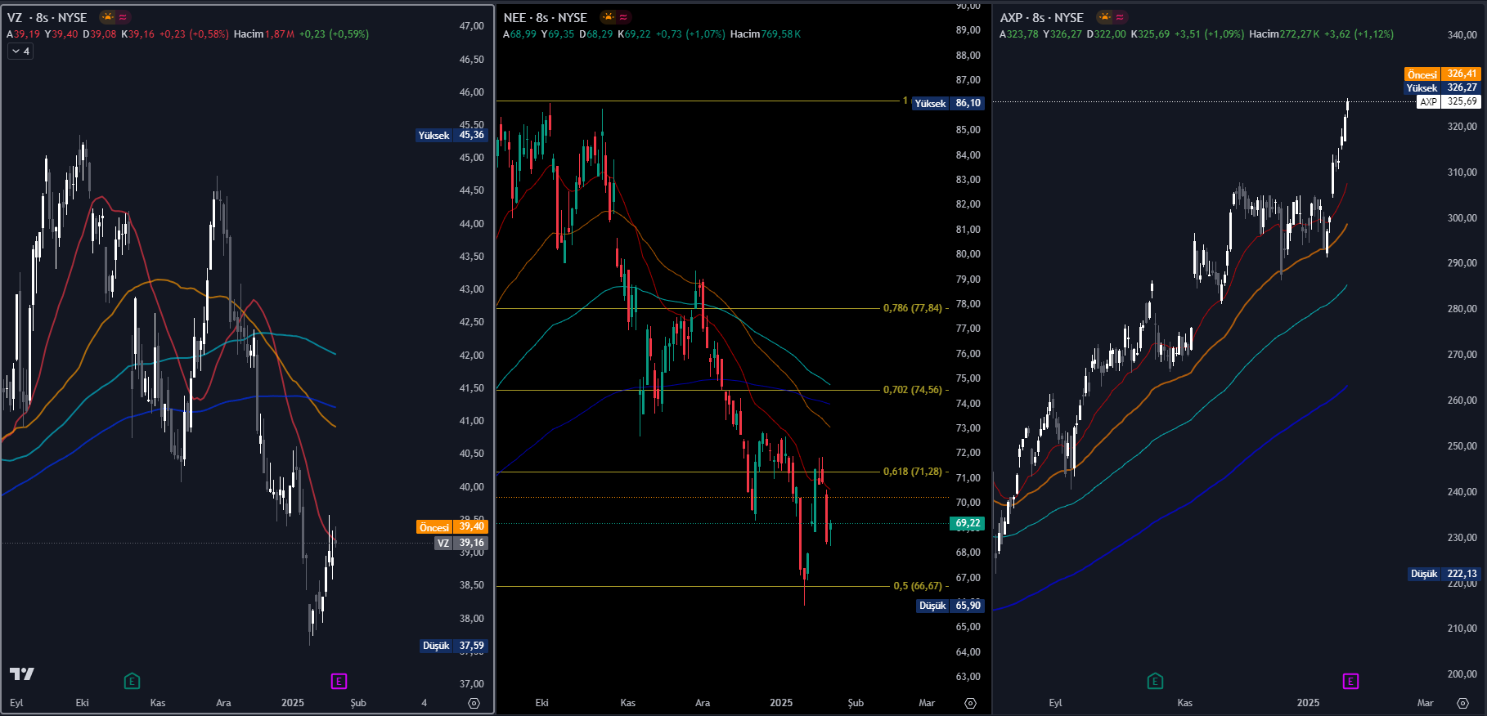Screen dimensions: 1487x716
Task: Click the pink approximate-data icon next to VZ title
Action: pos(123,17)
